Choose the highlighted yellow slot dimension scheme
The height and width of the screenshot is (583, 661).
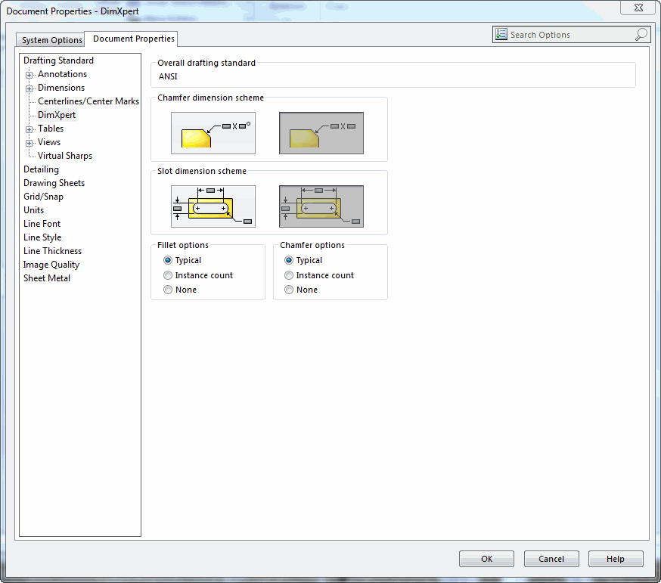click(213, 206)
